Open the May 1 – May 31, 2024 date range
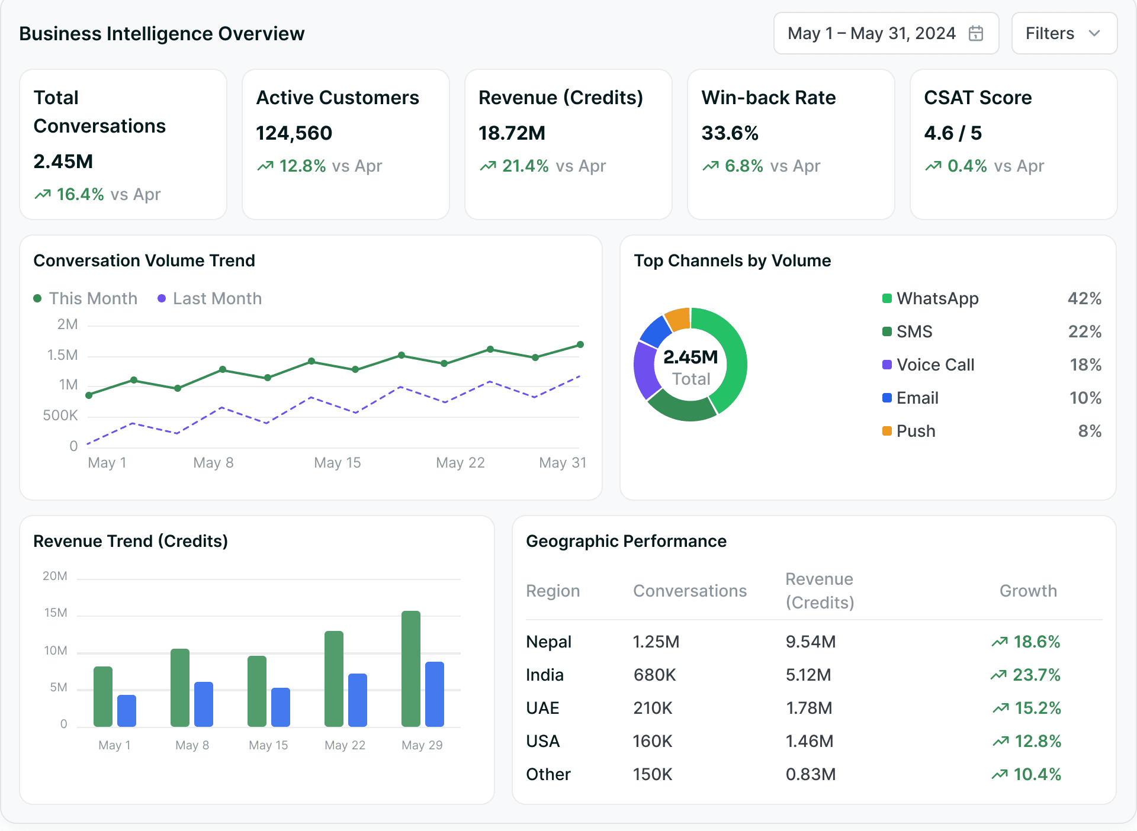The image size is (1137, 831). (886, 33)
